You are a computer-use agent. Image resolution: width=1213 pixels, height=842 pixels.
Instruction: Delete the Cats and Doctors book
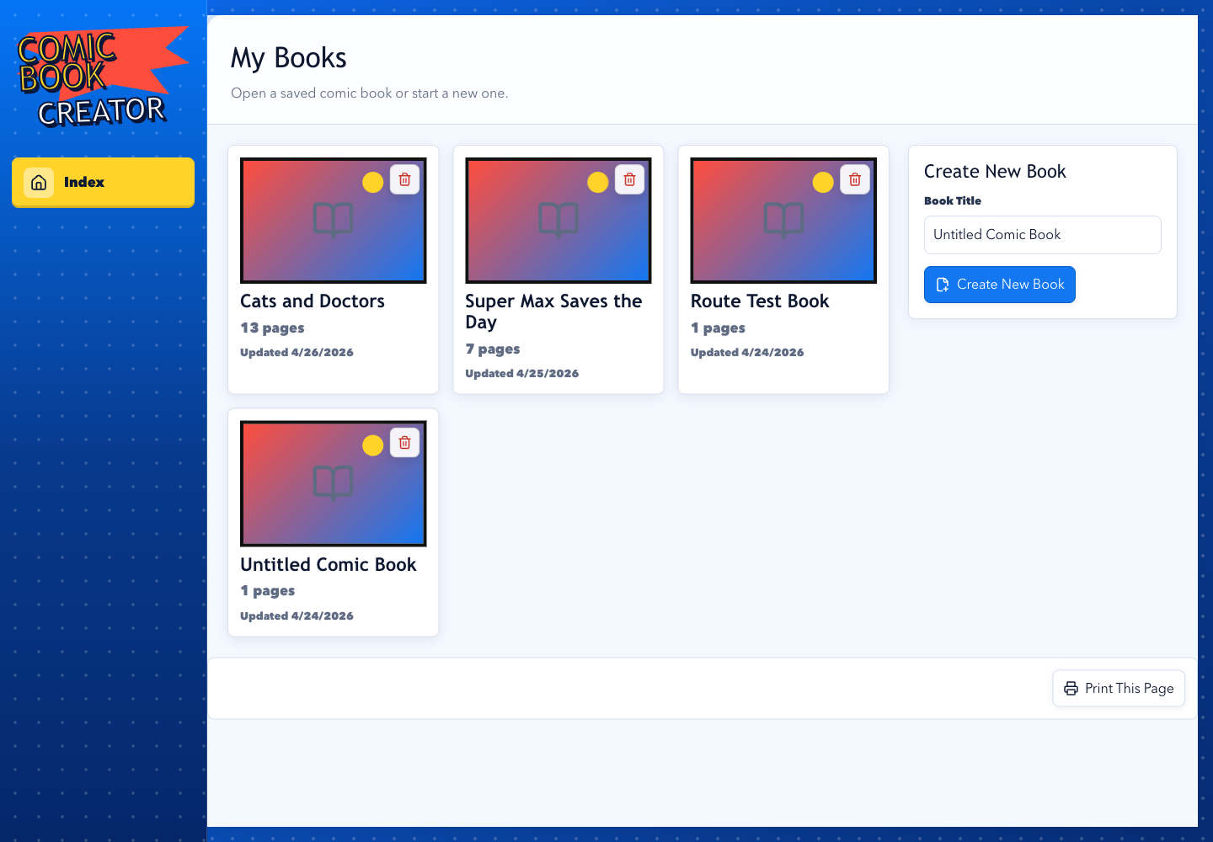(x=404, y=179)
